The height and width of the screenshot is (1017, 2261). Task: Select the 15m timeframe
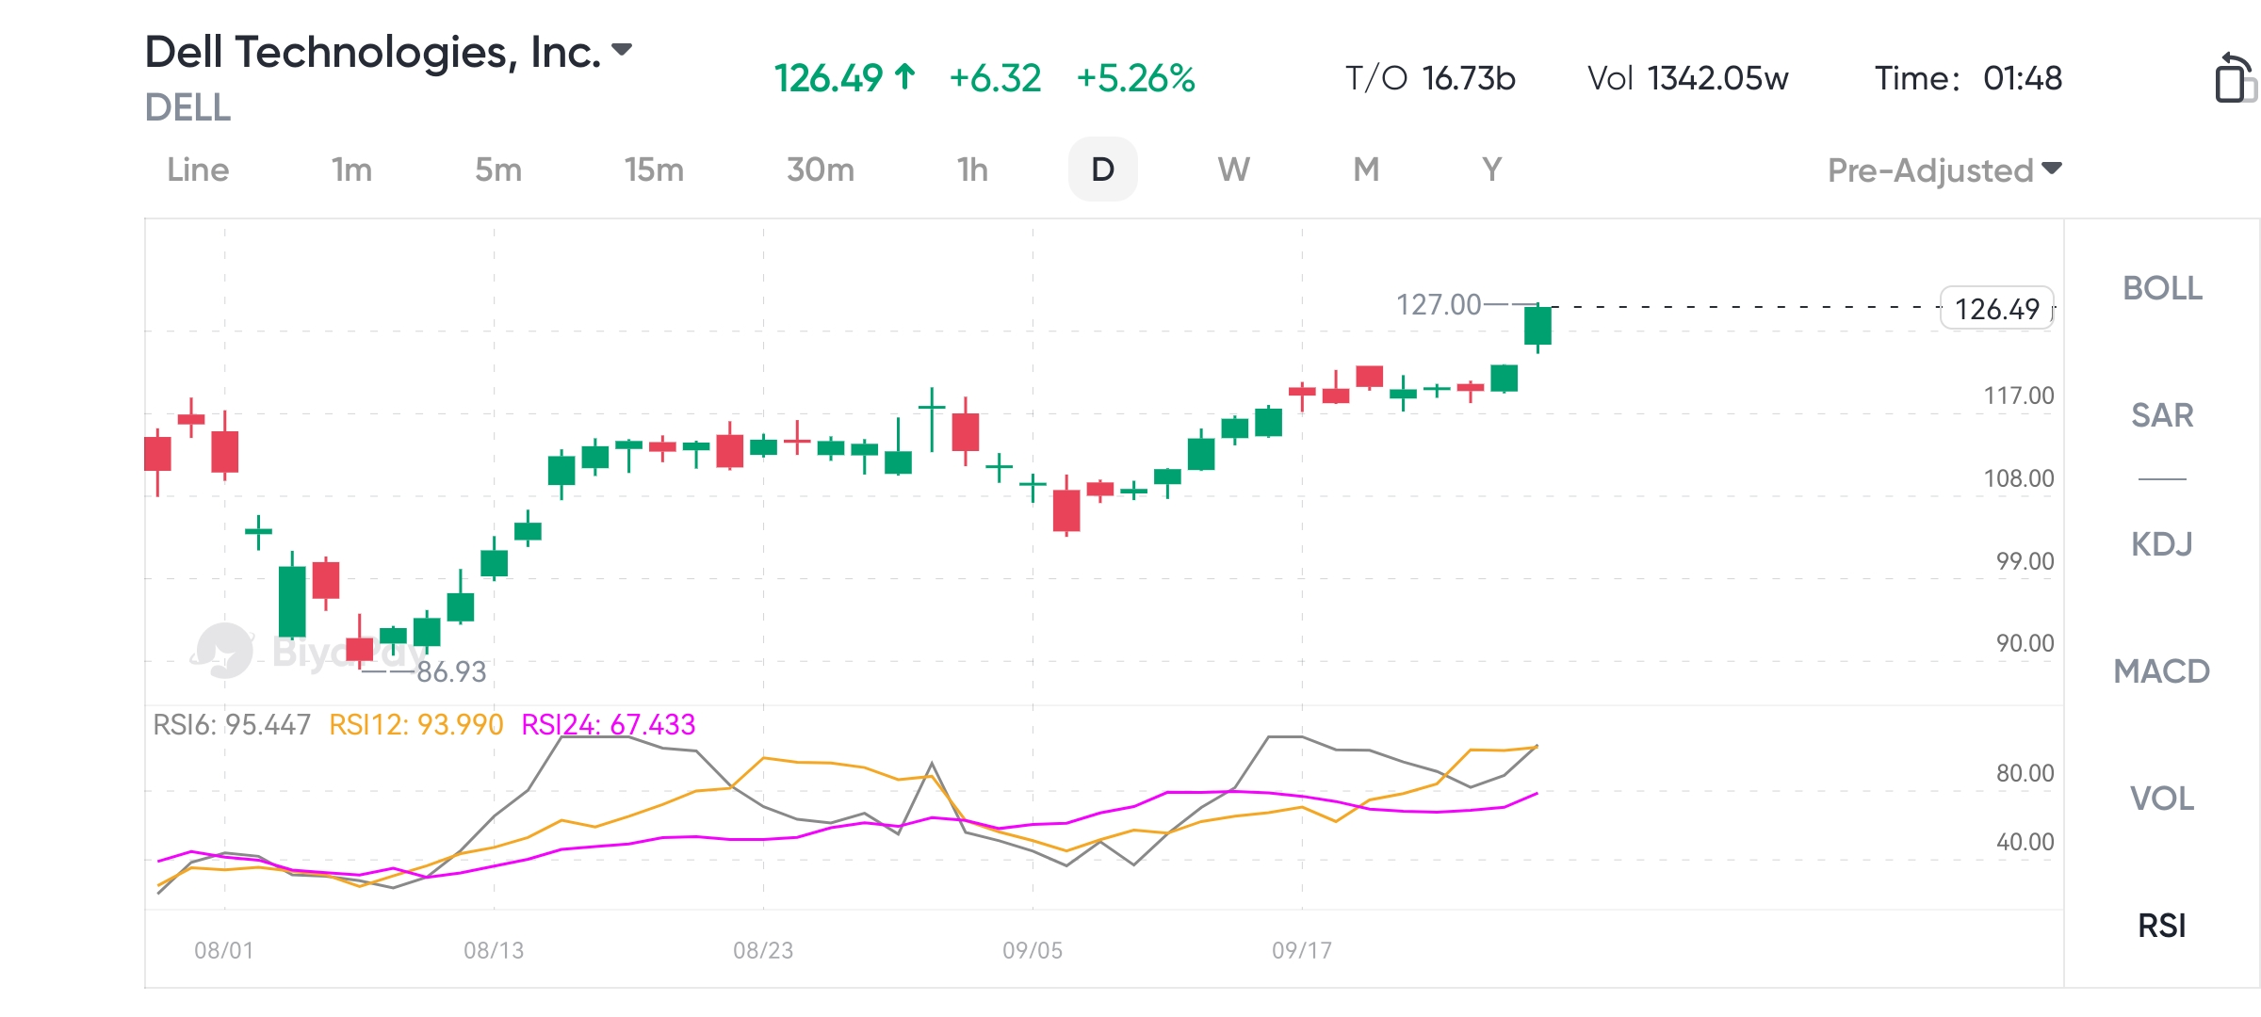coord(654,169)
